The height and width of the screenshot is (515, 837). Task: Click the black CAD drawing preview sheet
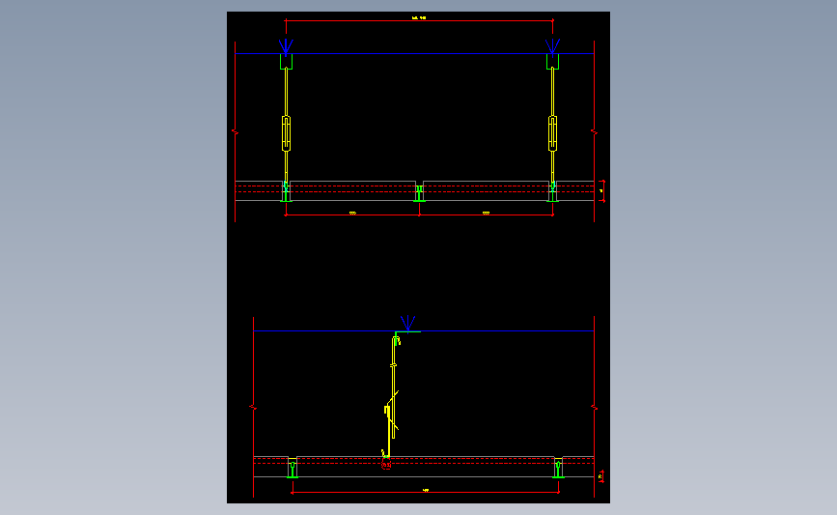tap(419, 257)
